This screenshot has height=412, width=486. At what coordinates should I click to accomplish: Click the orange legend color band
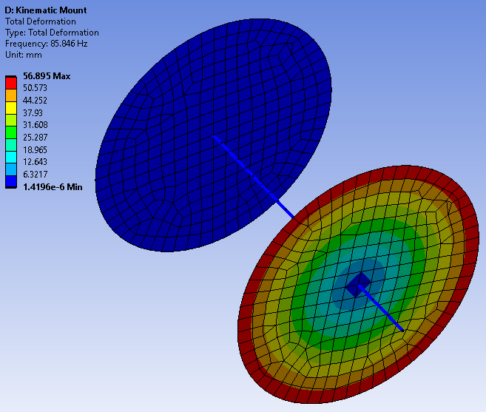click(x=11, y=95)
